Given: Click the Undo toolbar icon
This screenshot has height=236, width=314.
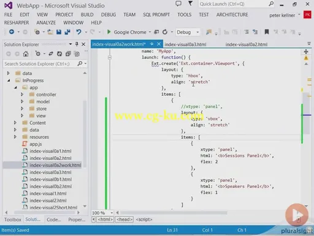Looking at the screenshot, I should pos(78,32).
